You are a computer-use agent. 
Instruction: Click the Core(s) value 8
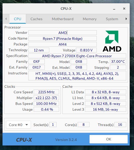click(x=83, y=125)
